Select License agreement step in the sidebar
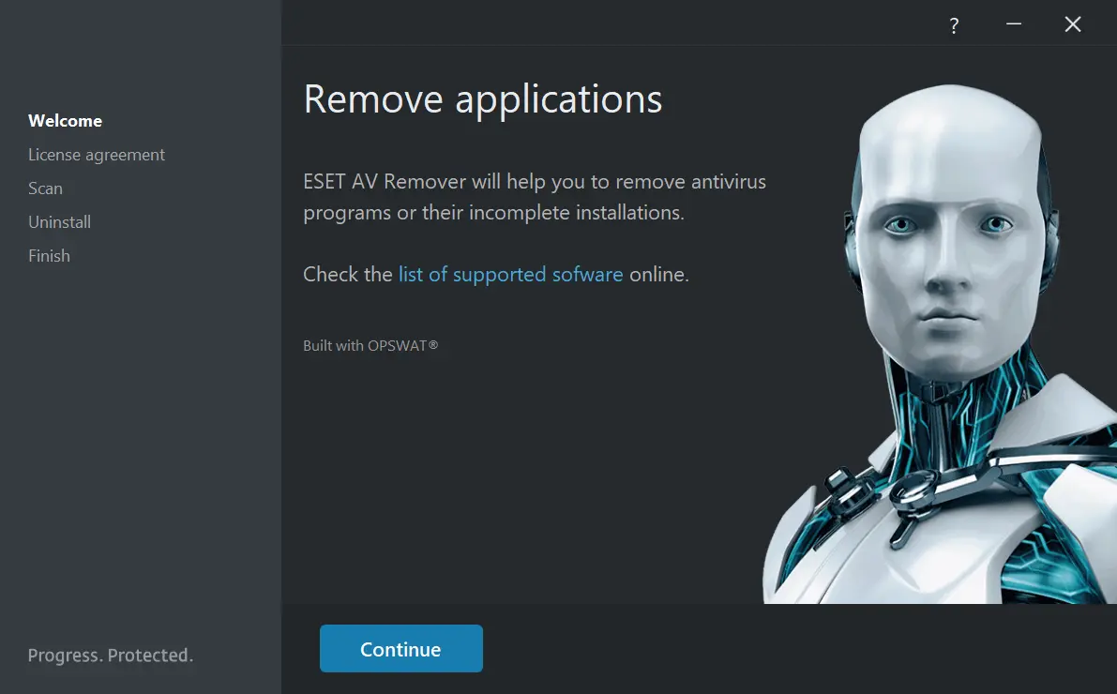The height and width of the screenshot is (694, 1117). (x=97, y=156)
